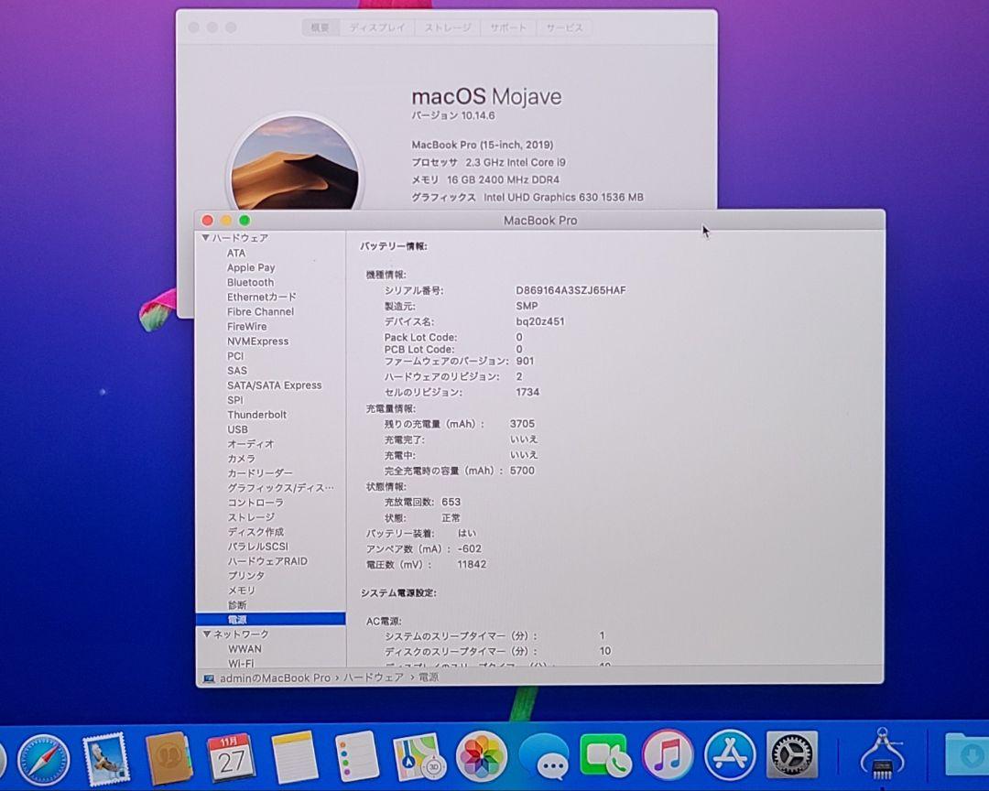Open System Preferences gear in the Dock

[792, 755]
